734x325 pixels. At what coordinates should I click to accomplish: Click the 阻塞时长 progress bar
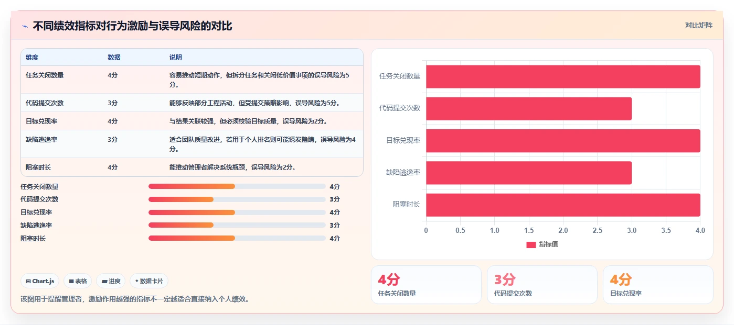point(237,238)
